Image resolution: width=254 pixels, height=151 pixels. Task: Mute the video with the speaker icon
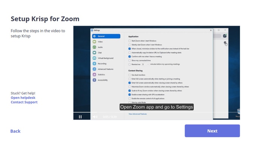click(95, 117)
